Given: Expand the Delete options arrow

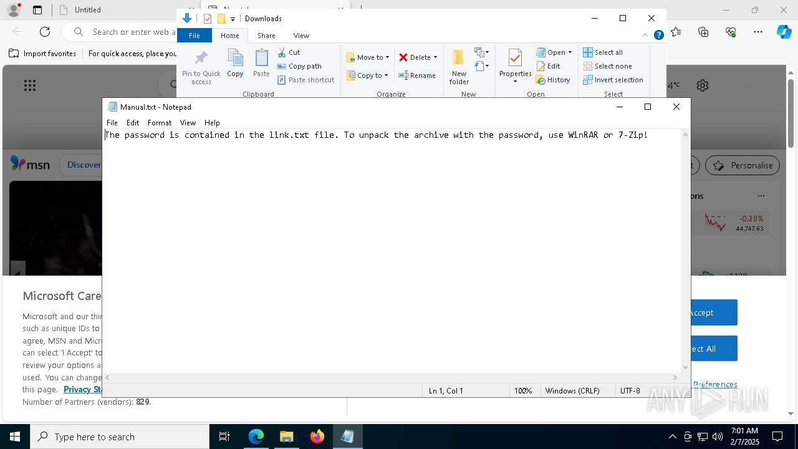Looking at the screenshot, I should [435, 57].
